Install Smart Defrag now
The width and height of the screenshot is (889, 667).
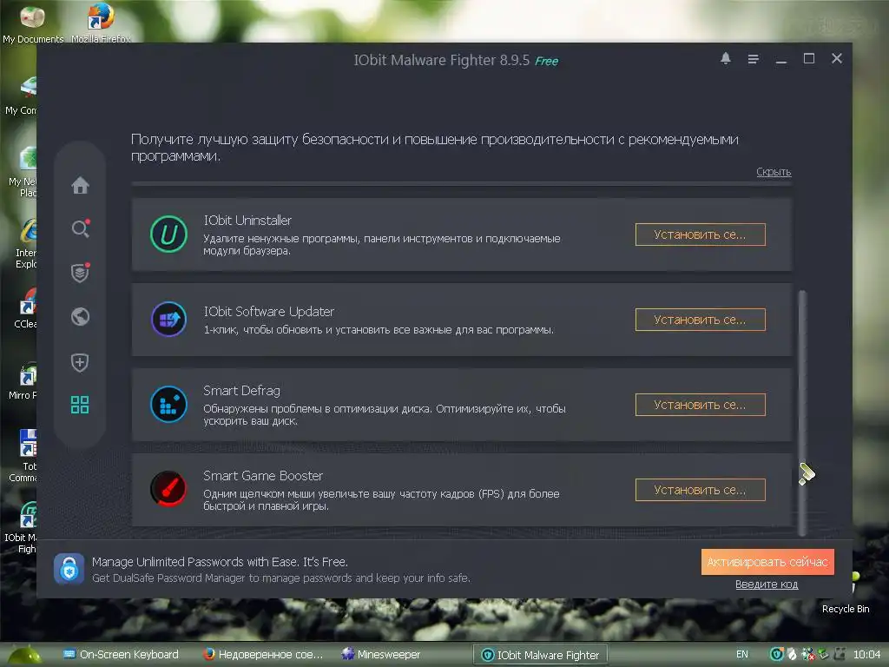[x=701, y=405]
